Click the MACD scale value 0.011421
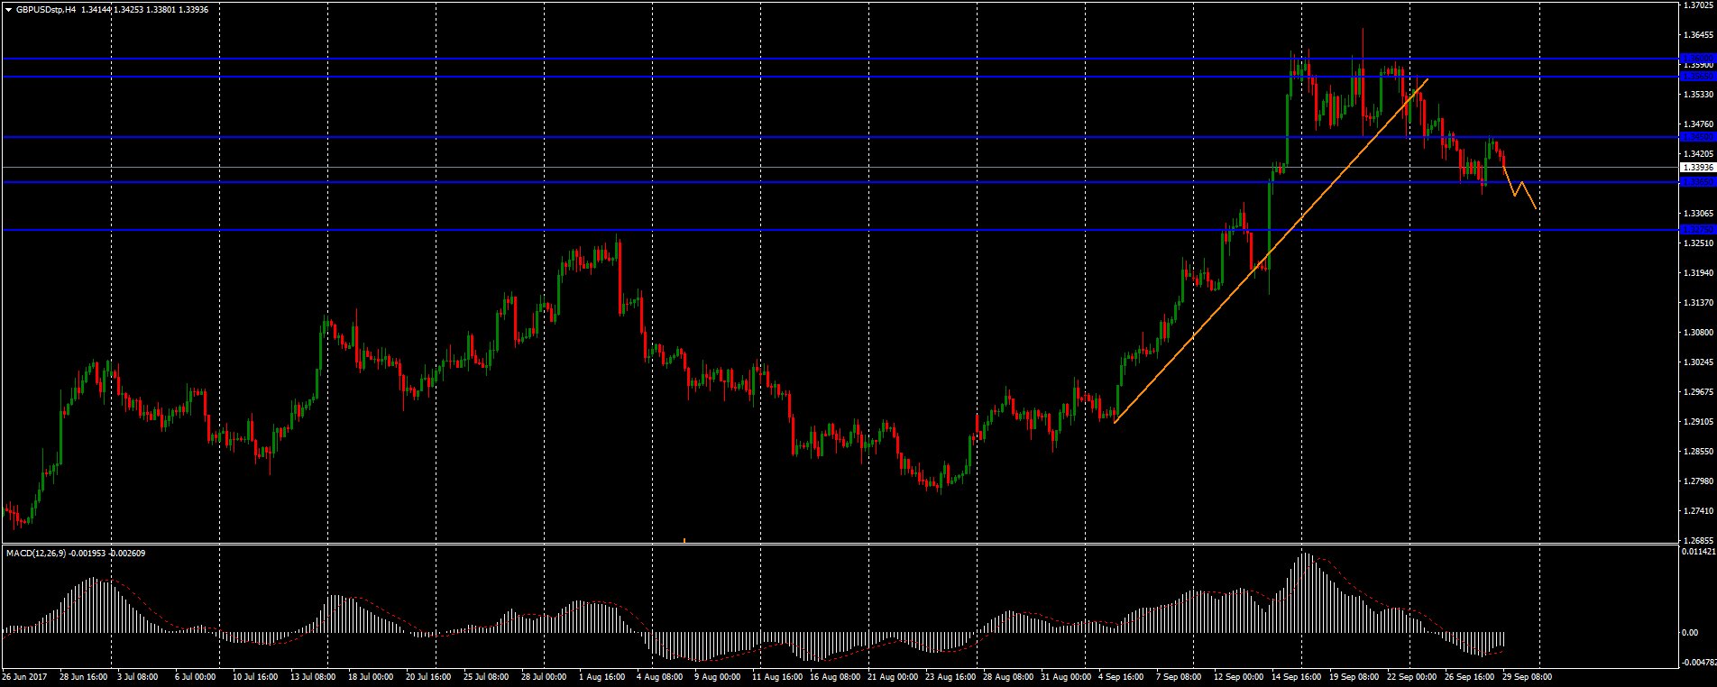The height and width of the screenshot is (687, 1717). click(1699, 550)
